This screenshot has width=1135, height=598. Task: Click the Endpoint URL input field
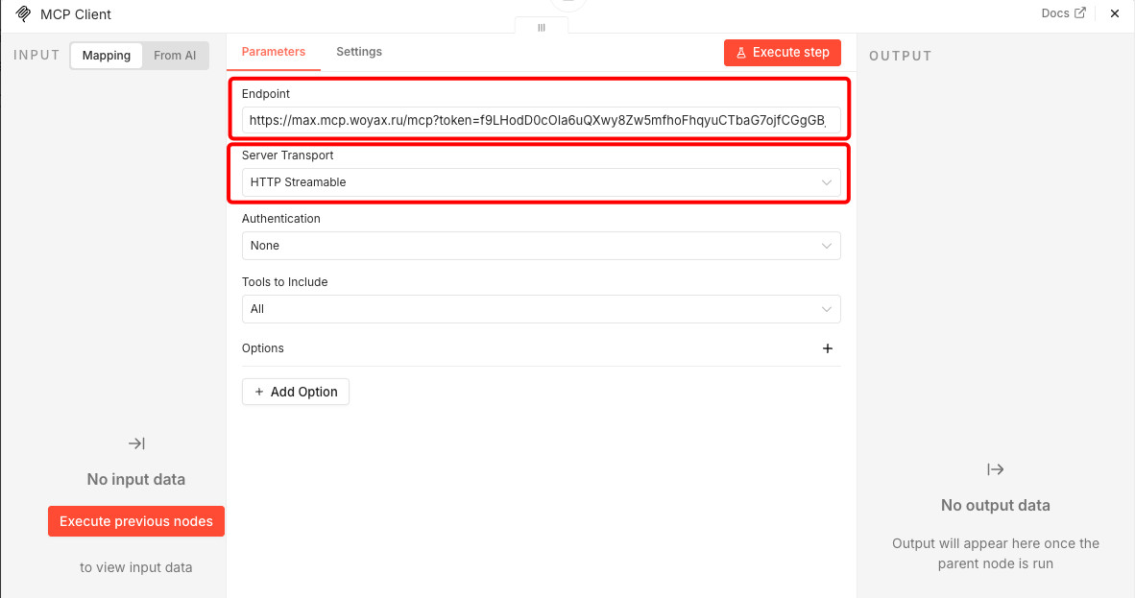(541, 120)
